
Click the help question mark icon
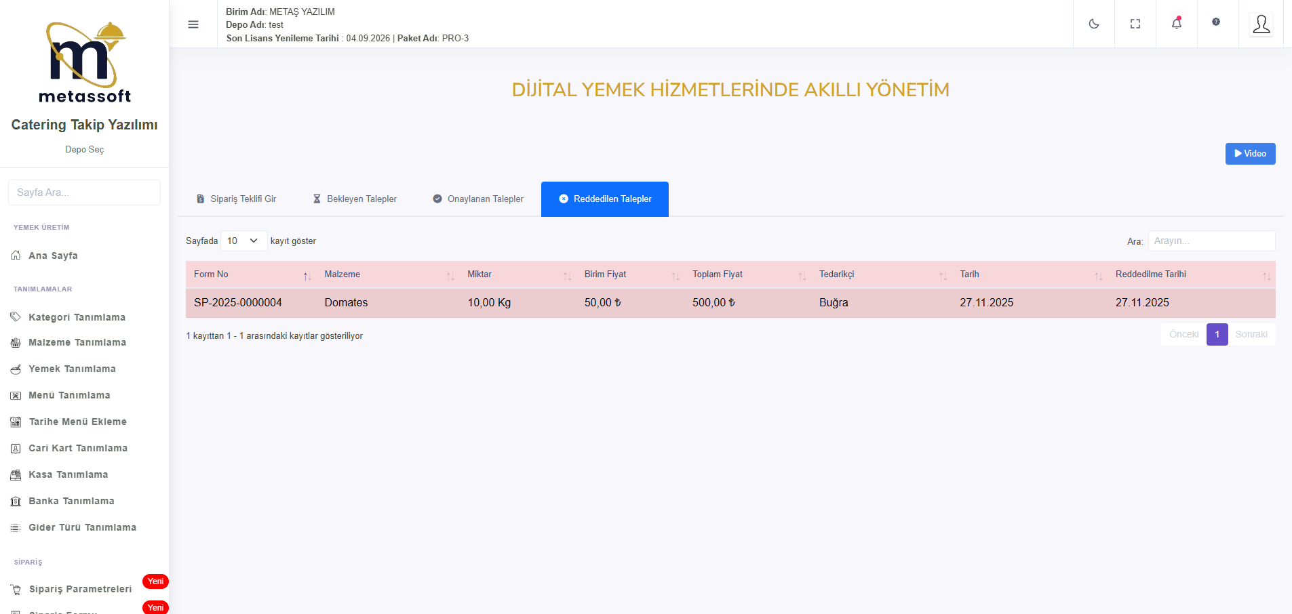click(x=1216, y=22)
